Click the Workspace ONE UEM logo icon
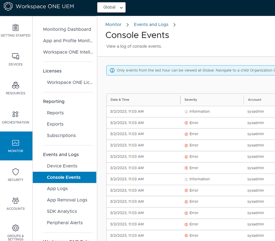275x241 pixels. [8, 6]
